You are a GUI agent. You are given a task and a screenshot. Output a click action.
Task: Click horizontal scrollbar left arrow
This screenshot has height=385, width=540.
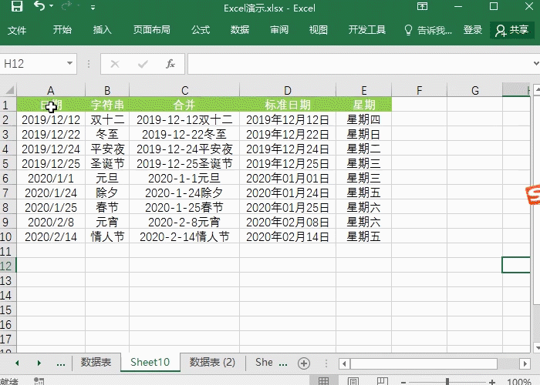344,363
